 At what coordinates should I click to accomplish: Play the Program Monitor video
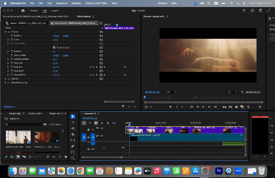203,107
